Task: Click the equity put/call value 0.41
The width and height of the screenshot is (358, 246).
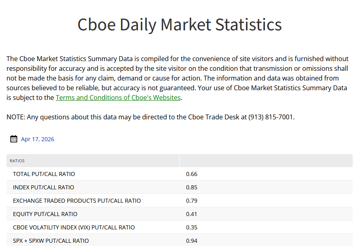Action: (191, 214)
